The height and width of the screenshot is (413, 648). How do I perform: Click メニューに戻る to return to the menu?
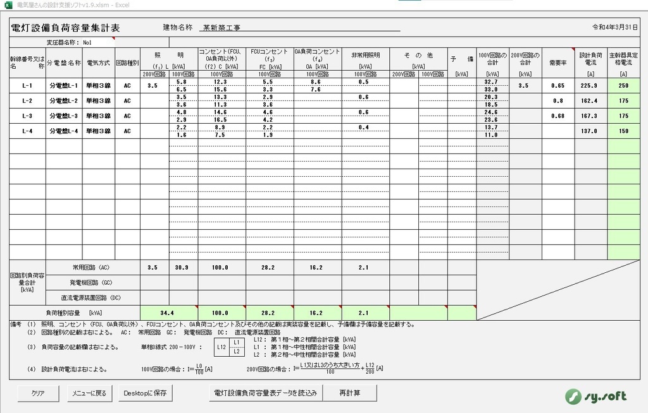[x=89, y=393]
